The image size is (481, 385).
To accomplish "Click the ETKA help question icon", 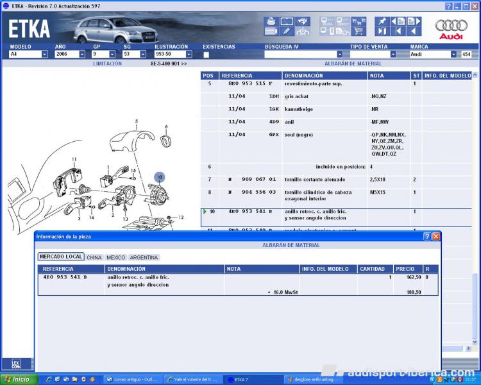I will point(448,6).
